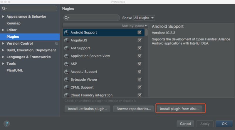Screen dimensions: 235x130
Task: Click the Android Support plugin icon
Action: [x=66, y=32]
